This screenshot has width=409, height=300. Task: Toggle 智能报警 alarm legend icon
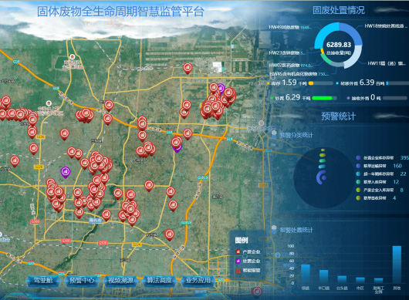(238, 271)
